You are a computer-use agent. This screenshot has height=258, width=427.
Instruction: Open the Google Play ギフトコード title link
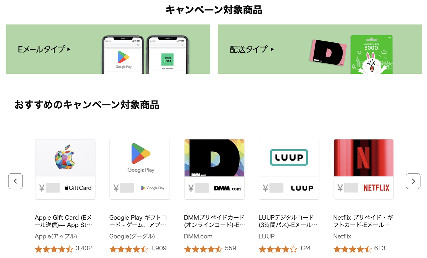(x=138, y=221)
